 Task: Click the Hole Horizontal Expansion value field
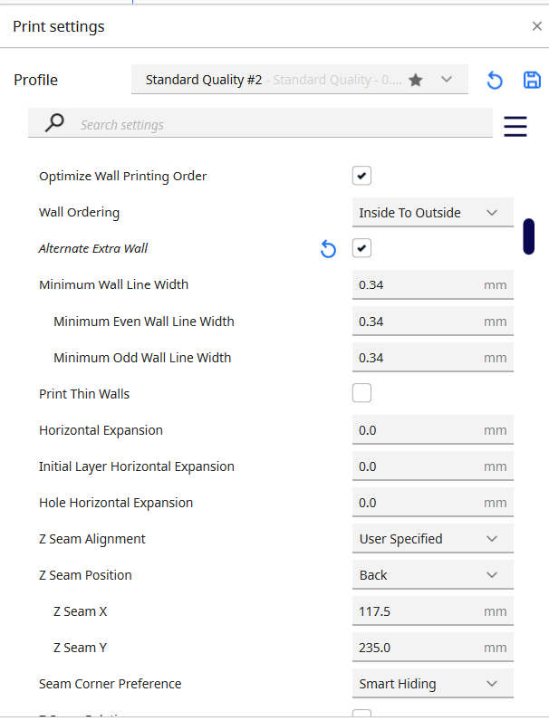(x=417, y=503)
